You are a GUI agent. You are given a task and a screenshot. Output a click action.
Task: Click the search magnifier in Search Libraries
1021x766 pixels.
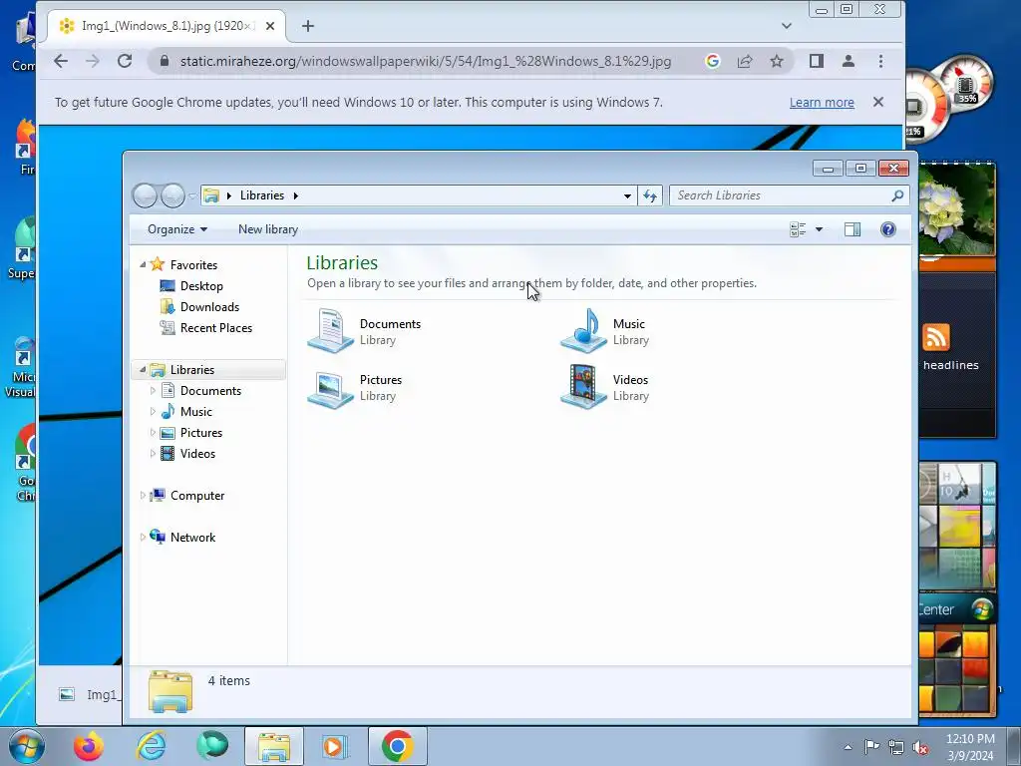pyautogui.click(x=897, y=195)
